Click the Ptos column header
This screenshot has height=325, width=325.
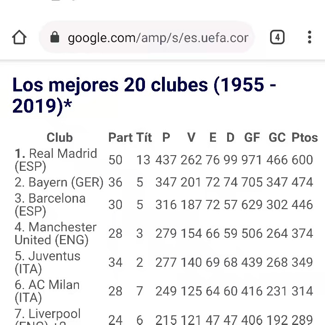[x=305, y=138]
